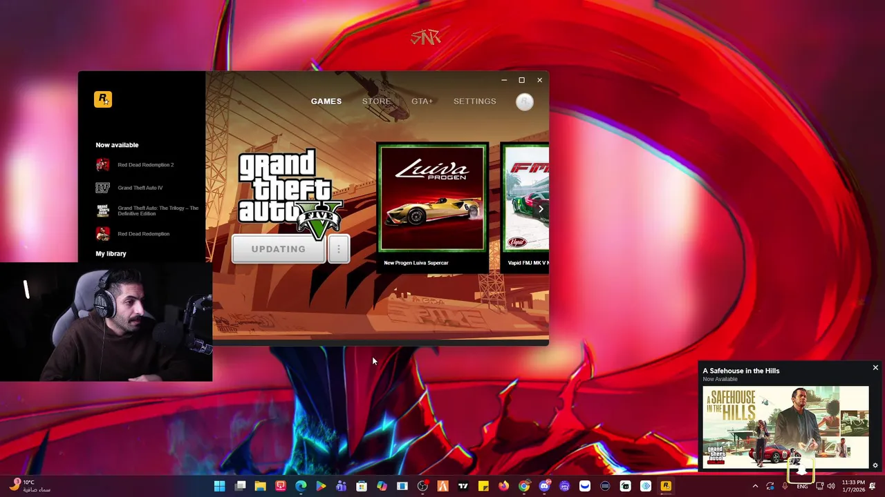Open TradingView from the taskbar

(x=463, y=486)
